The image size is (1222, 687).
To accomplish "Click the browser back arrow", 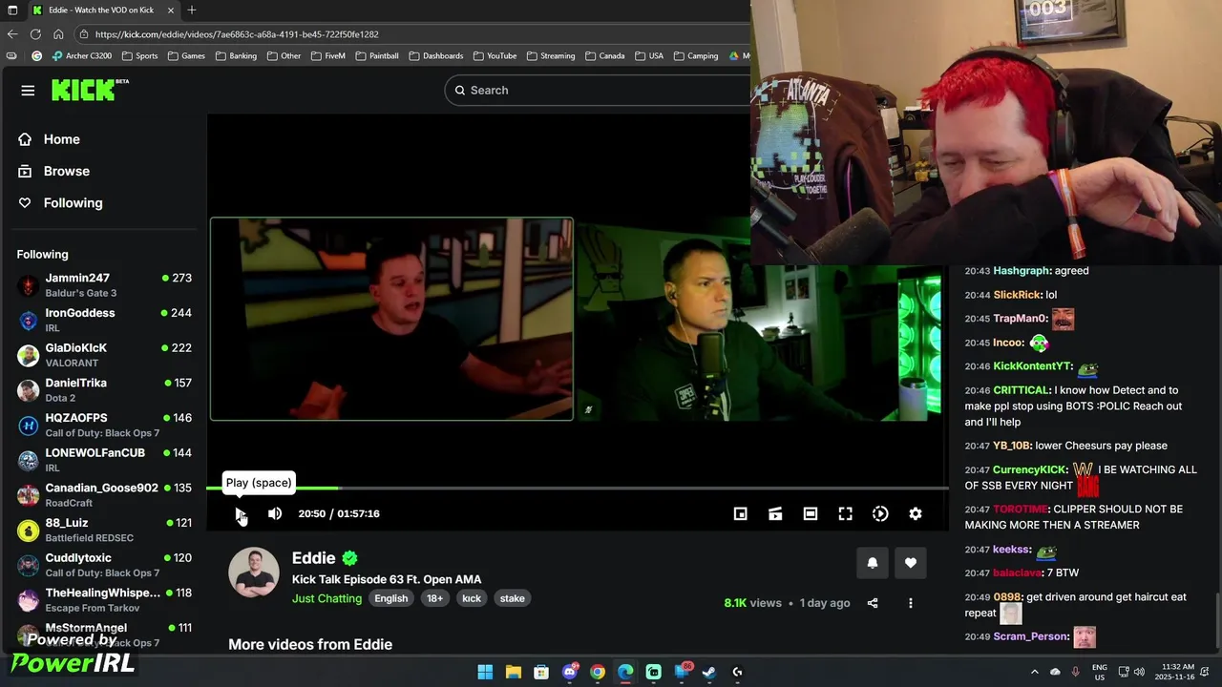I will pos(11,34).
